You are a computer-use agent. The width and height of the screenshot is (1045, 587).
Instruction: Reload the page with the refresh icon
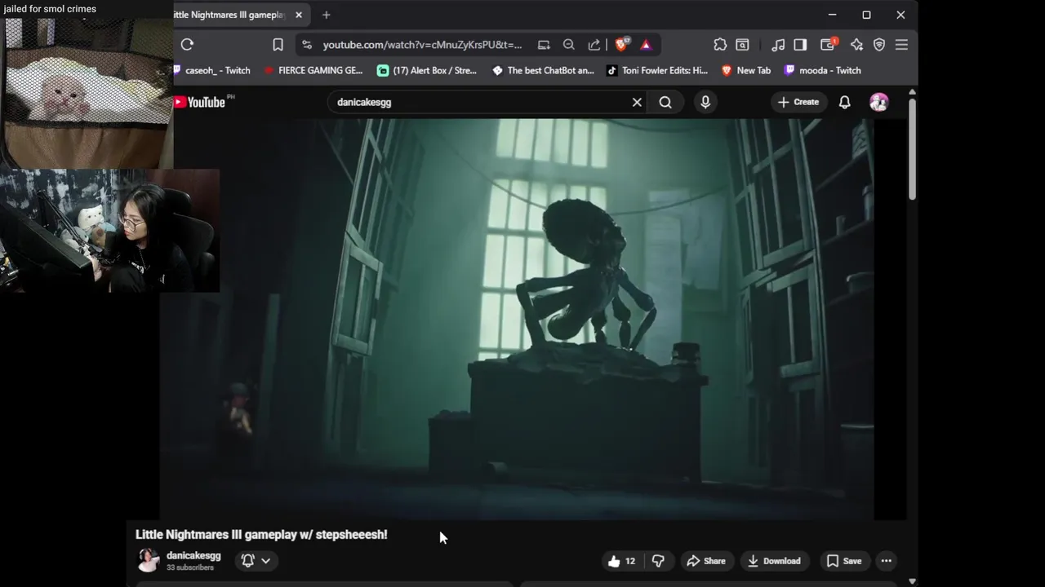[x=187, y=45]
